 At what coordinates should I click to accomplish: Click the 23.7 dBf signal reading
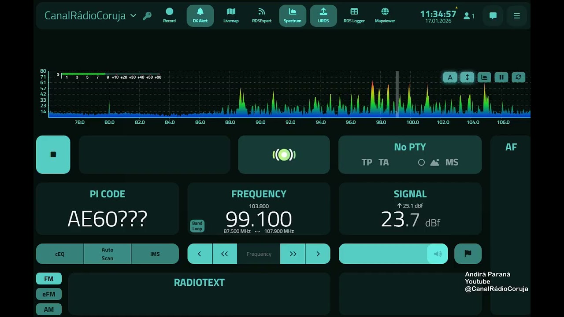click(x=410, y=220)
